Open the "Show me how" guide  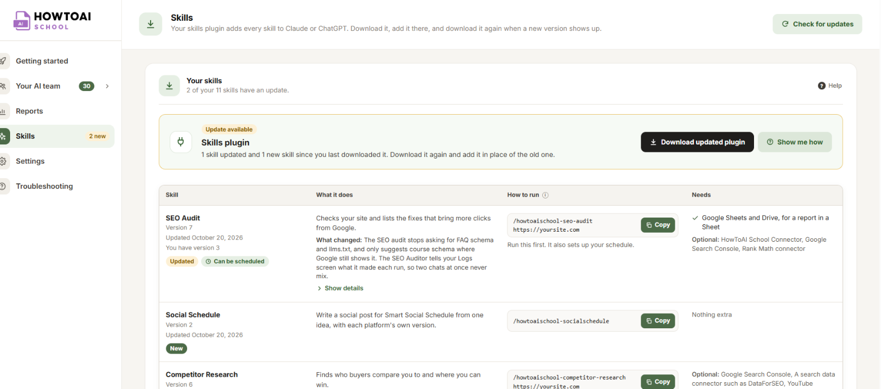coord(794,142)
